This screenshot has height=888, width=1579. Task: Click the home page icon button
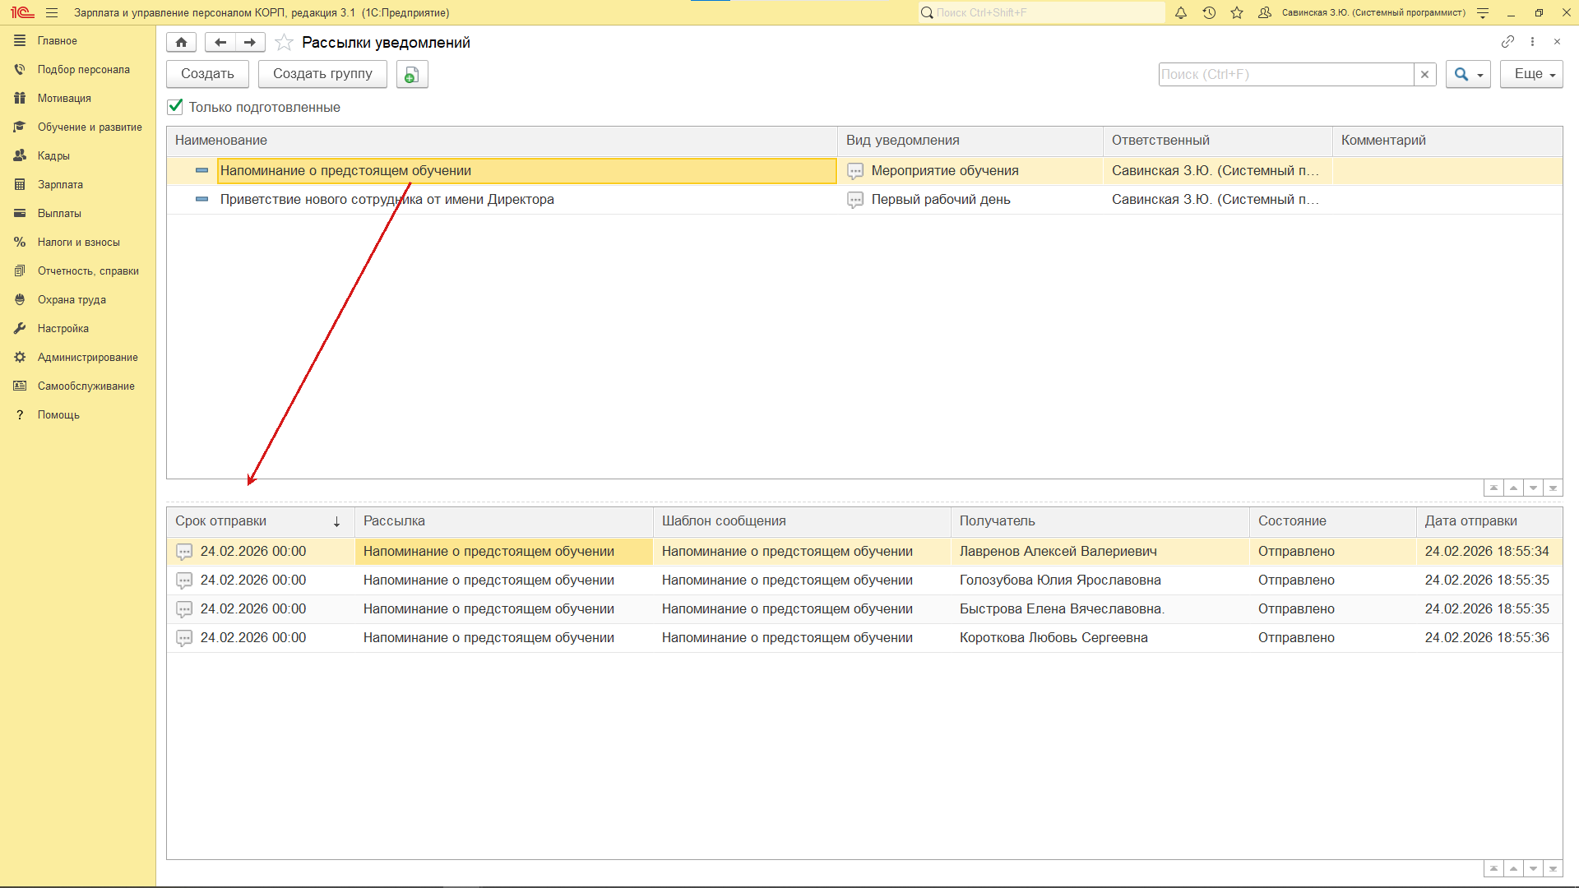pyautogui.click(x=181, y=42)
